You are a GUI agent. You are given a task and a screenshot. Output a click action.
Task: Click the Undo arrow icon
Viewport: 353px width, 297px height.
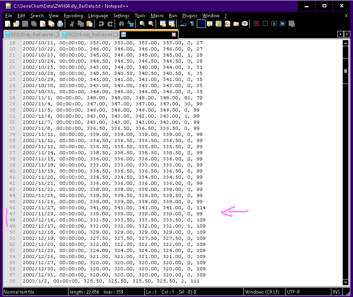[101, 24]
